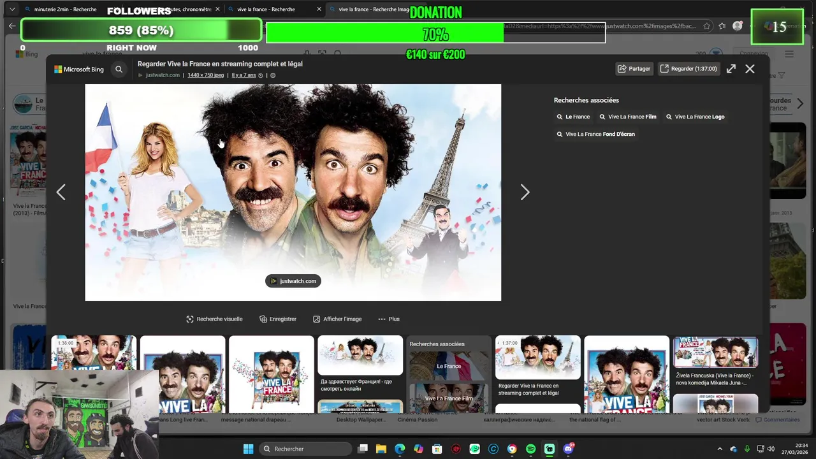Open the white-background Vive La France poster thumbnail

[x=272, y=374]
